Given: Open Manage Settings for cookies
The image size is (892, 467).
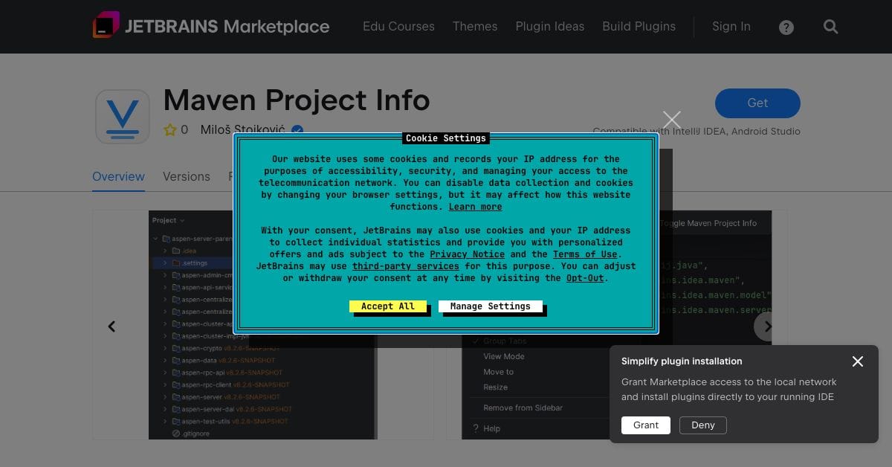Looking at the screenshot, I should click(x=491, y=306).
